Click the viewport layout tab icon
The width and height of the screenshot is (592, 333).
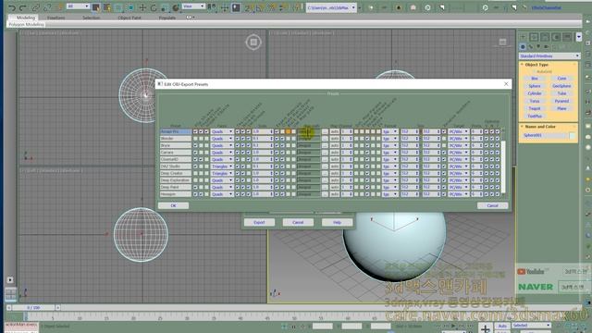[10, 293]
